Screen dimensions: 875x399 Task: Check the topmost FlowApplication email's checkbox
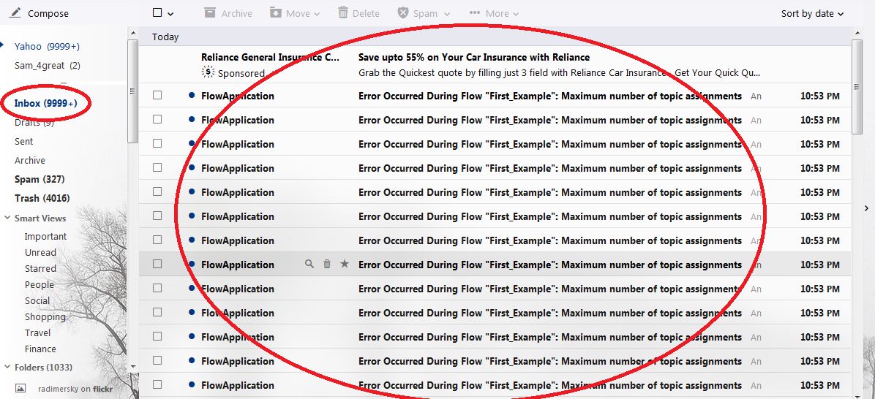click(157, 95)
